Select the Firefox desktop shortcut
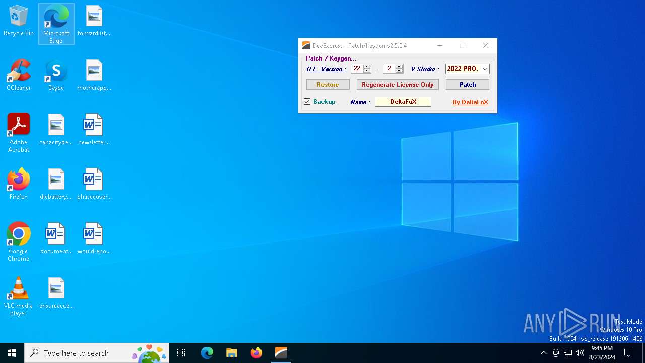The image size is (645, 363). click(19, 185)
